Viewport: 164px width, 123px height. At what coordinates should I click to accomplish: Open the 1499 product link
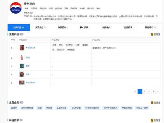click(x=28, y=58)
